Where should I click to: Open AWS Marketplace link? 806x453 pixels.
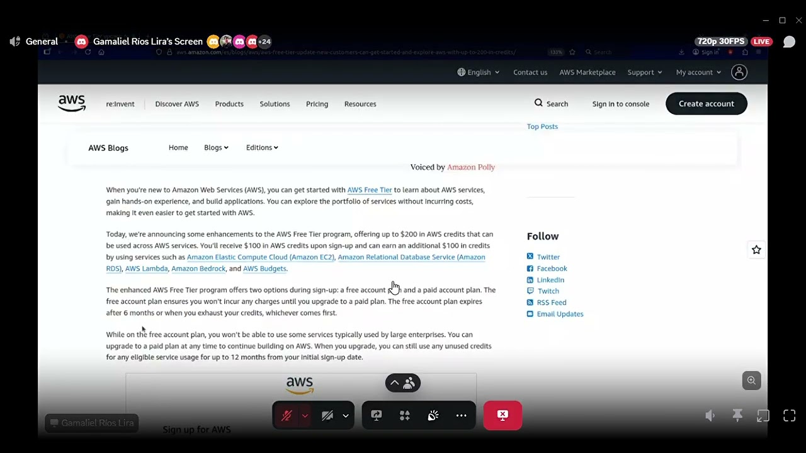(587, 72)
